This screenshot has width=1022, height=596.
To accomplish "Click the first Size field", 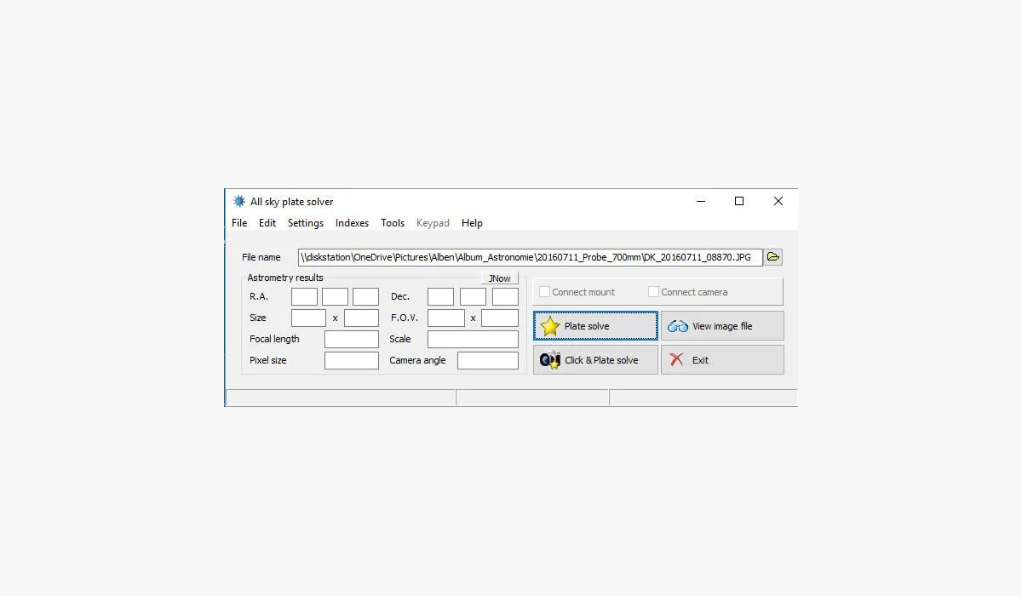I will pos(308,318).
